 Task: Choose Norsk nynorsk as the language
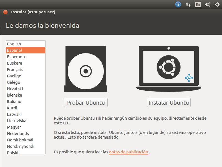[26, 146]
